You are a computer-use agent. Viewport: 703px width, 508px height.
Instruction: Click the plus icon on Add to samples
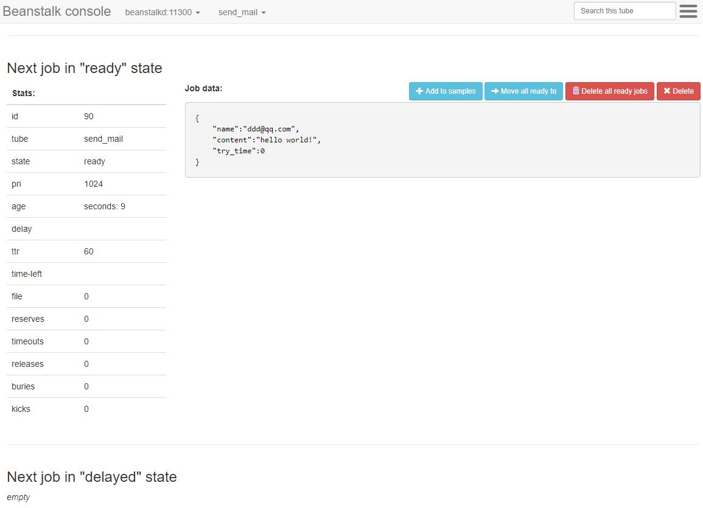[x=419, y=91]
